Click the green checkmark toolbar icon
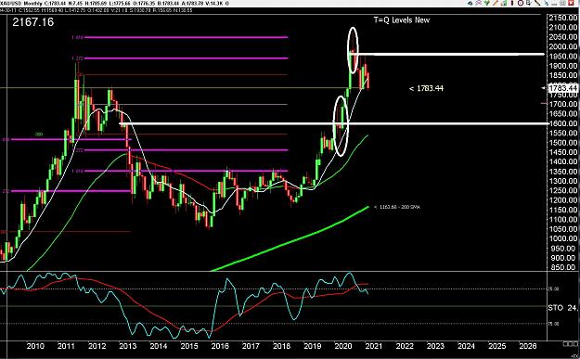The image size is (580, 359). [x=487, y=3]
